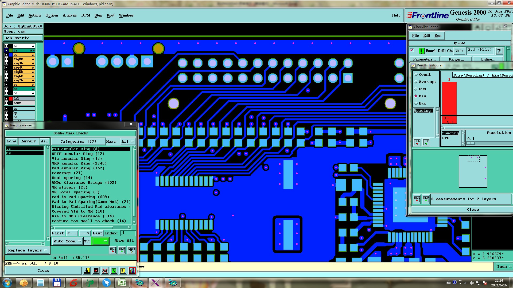Click the green 12 numbered page icon
Screen dimensions: 513x288
tap(114, 271)
